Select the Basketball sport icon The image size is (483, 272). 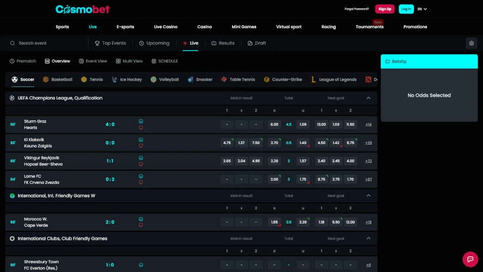click(x=46, y=79)
